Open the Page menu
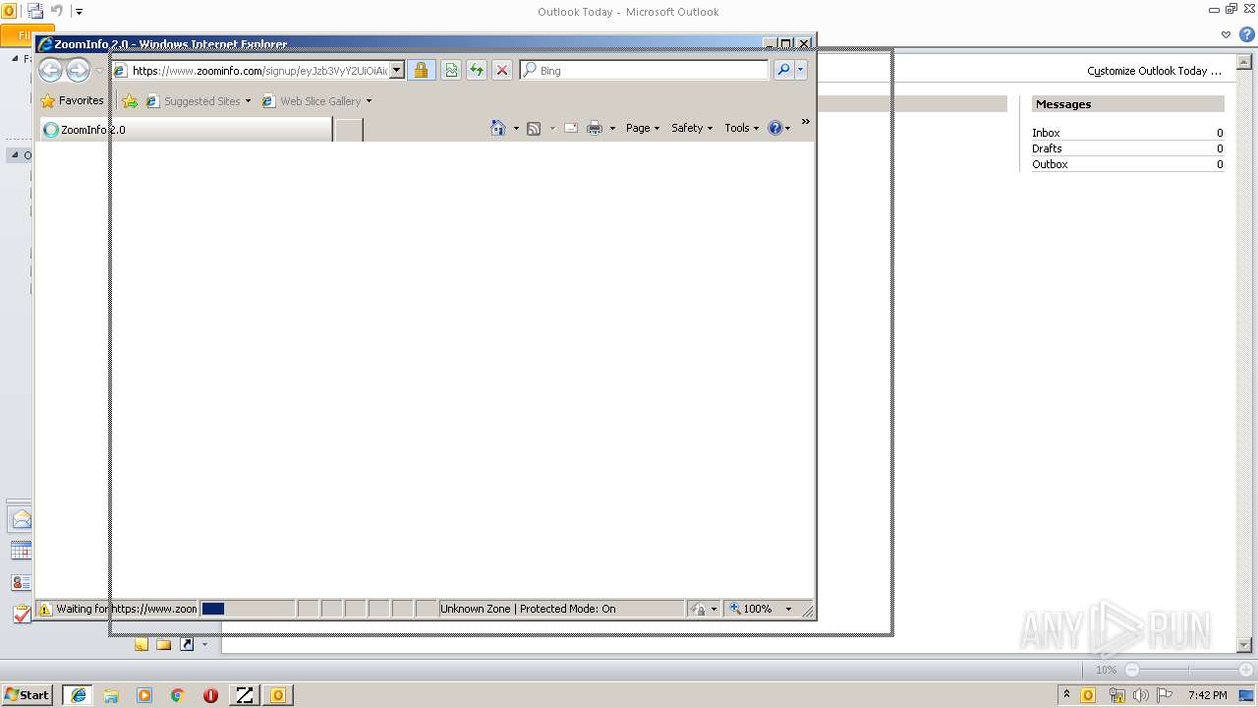The height and width of the screenshot is (708, 1258). point(643,128)
